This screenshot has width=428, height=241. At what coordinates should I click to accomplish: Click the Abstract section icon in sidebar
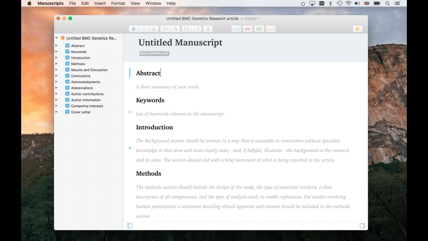pyautogui.click(x=67, y=46)
